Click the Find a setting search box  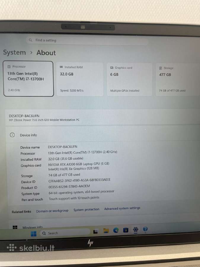(87, 41)
